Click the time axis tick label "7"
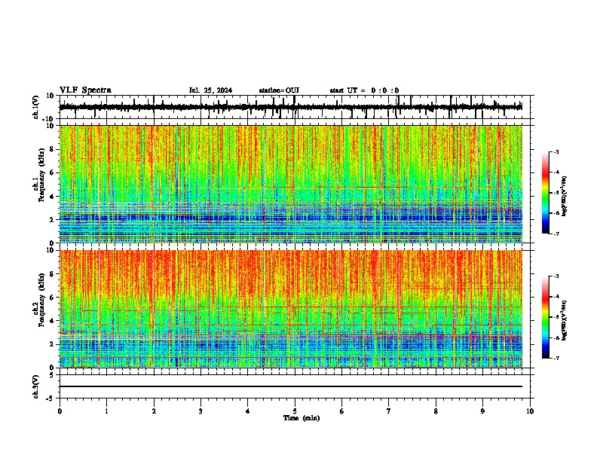Viewport: 597px width, 461px height. [x=389, y=411]
